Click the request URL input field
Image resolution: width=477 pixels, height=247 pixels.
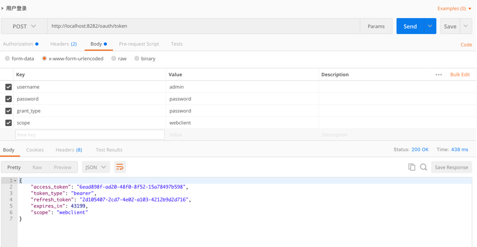[x=203, y=26]
